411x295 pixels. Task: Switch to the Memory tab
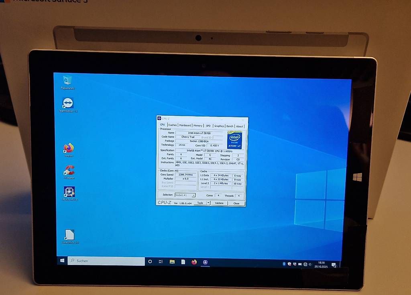coord(198,125)
